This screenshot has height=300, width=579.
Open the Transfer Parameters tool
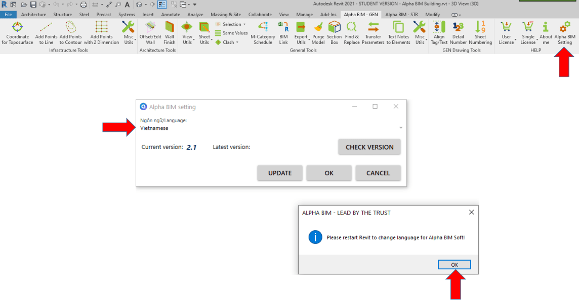[x=373, y=33]
